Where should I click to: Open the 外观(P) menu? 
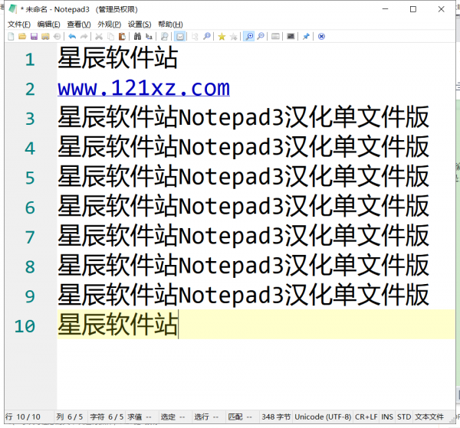[109, 25]
